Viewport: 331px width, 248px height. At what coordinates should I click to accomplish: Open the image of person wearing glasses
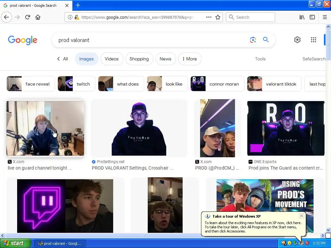point(165,205)
